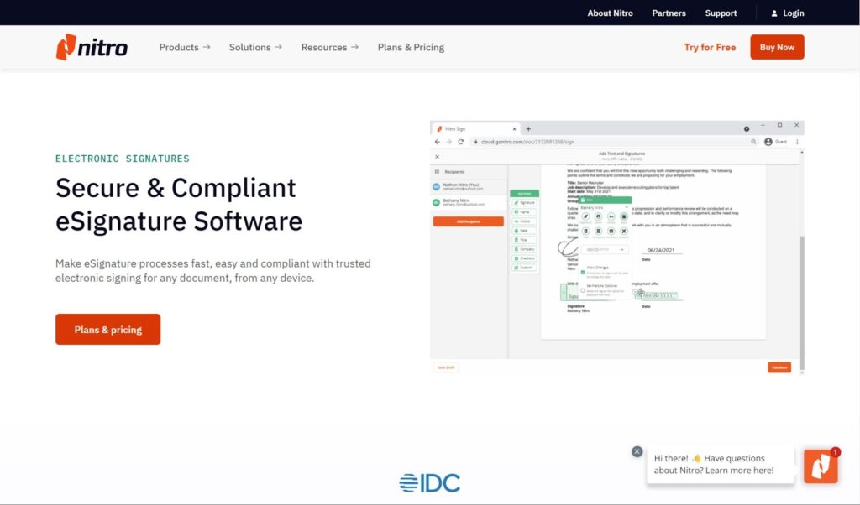Expand the Products menu
This screenshot has width=860, height=505.
[184, 47]
